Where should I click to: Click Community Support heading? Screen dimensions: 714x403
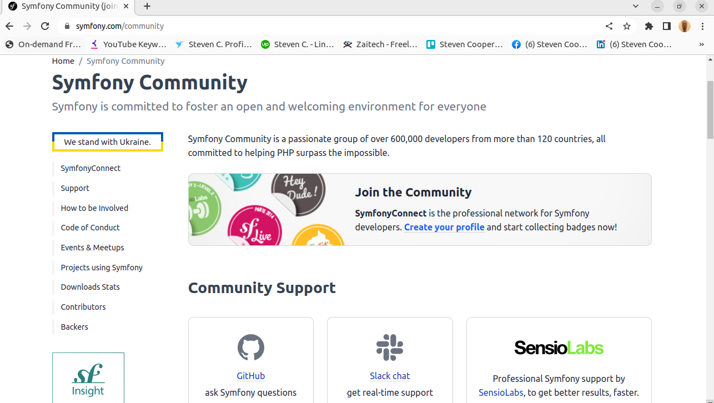[262, 288]
